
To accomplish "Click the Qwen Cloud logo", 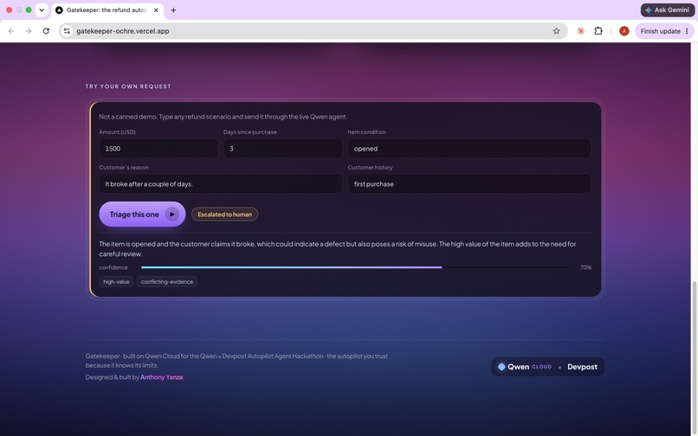I will tap(525, 367).
